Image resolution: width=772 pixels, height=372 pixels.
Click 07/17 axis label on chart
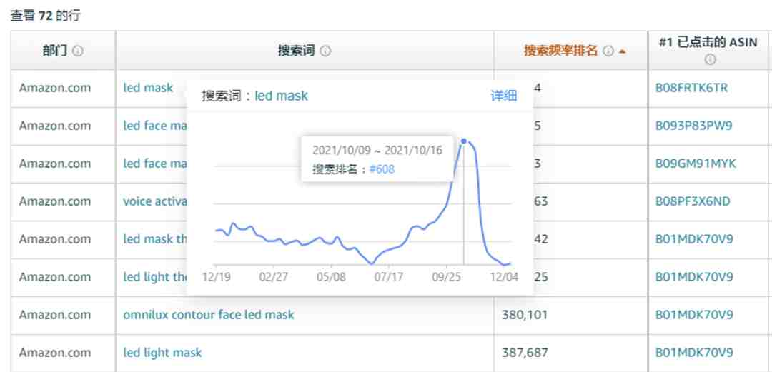(388, 277)
